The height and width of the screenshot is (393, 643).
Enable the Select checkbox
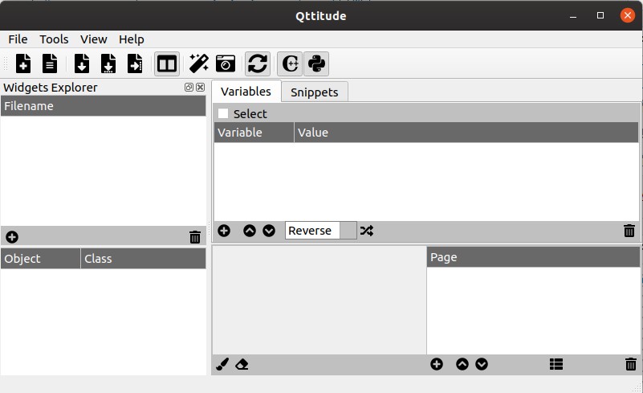223,113
